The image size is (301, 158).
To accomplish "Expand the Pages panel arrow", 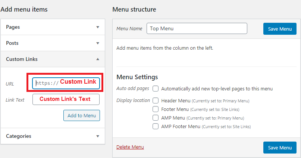I will coord(98,27).
